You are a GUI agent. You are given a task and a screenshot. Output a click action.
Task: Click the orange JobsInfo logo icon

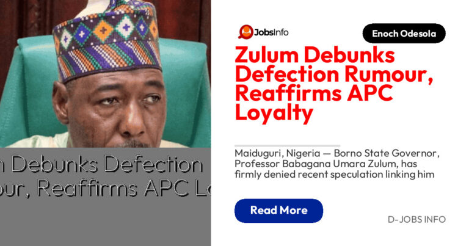coord(246,32)
